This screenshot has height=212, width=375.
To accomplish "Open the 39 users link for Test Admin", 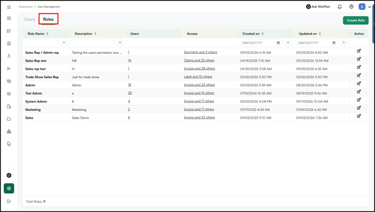I will (130, 93).
